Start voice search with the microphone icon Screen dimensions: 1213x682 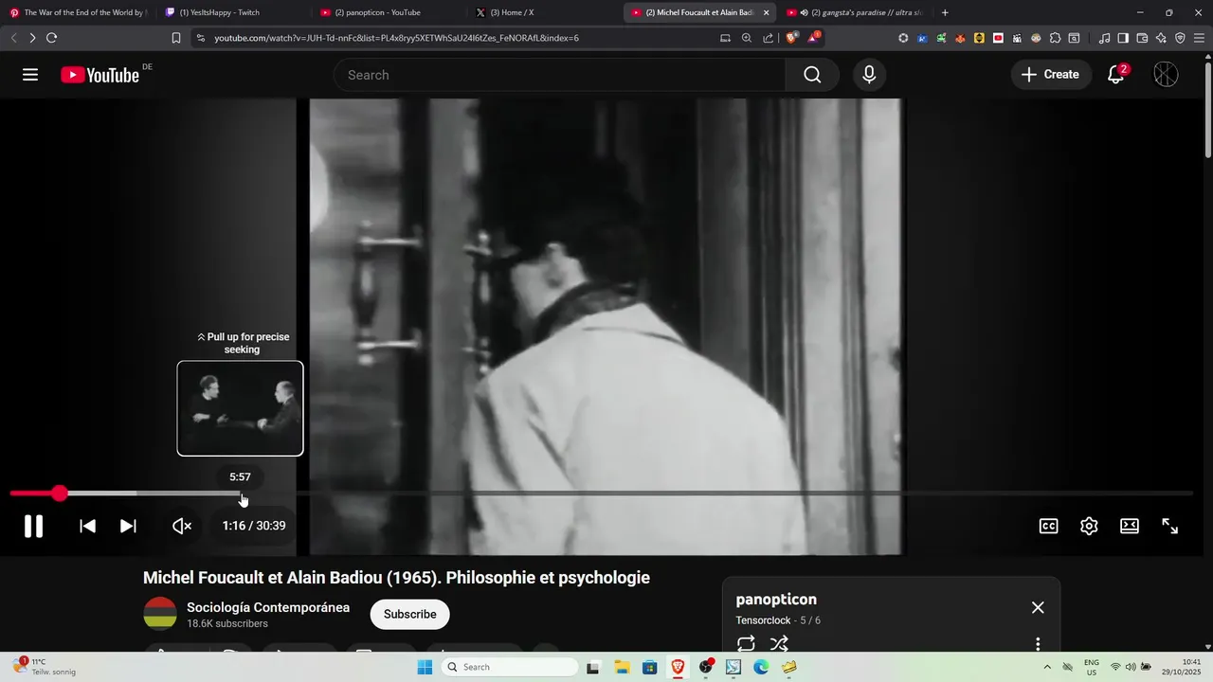(x=869, y=75)
